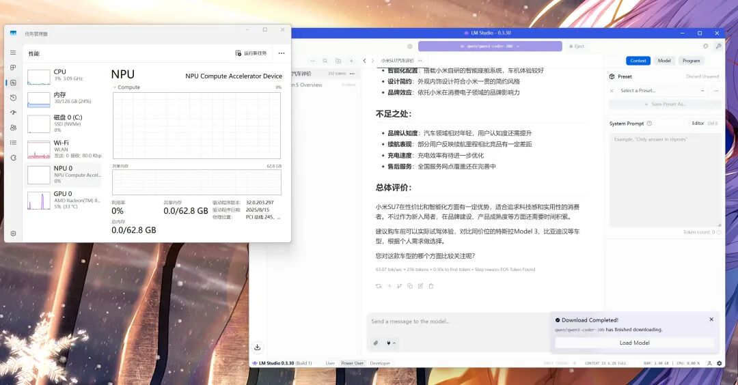Edit the assistant message
Screen dimensions: 738x385
(x=420, y=286)
